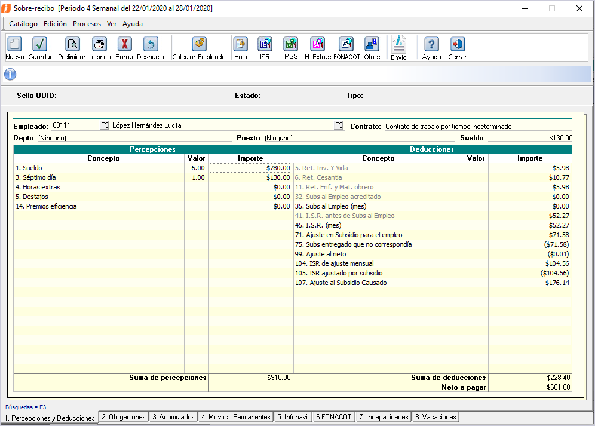Open the ISR calculation icon
Image resolution: width=595 pixels, height=426 pixels.
[x=265, y=45]
